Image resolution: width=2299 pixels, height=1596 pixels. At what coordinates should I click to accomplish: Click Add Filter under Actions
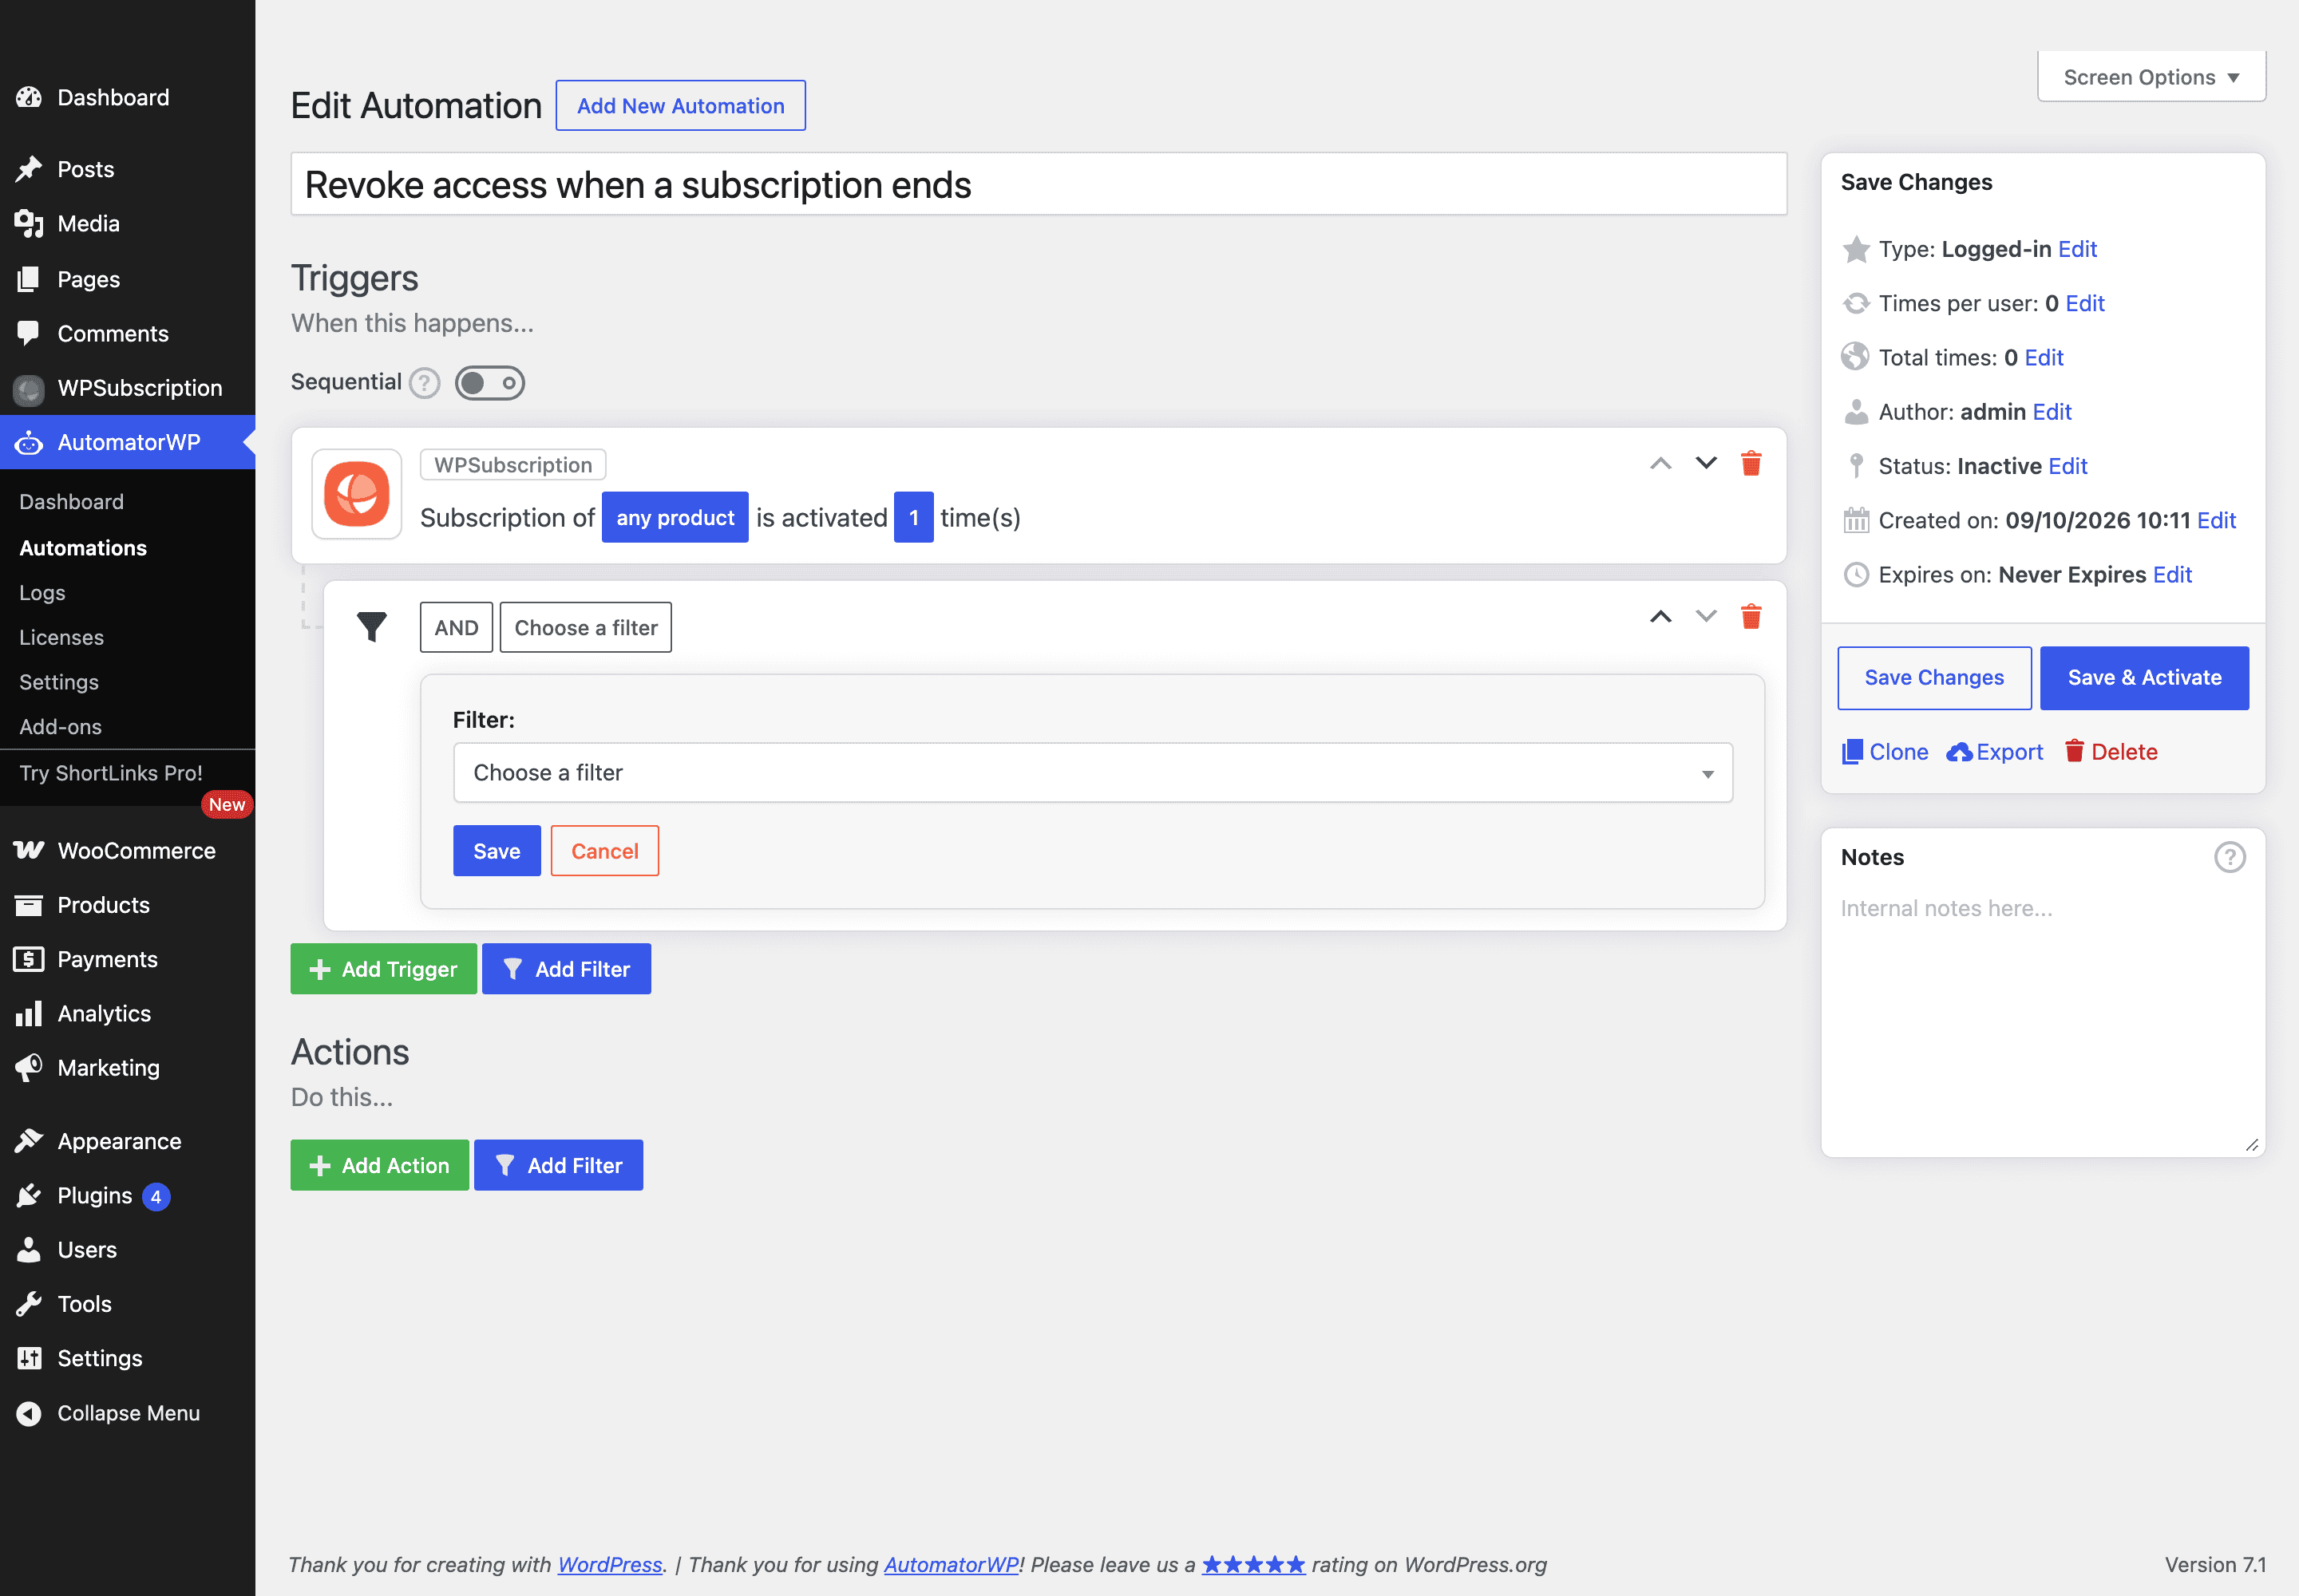558,1165
